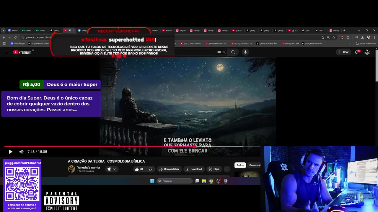Viewport: 378px width, 212px height.
Task: Open the tab search dropdown arrow
Action: (x=3, y=30)
